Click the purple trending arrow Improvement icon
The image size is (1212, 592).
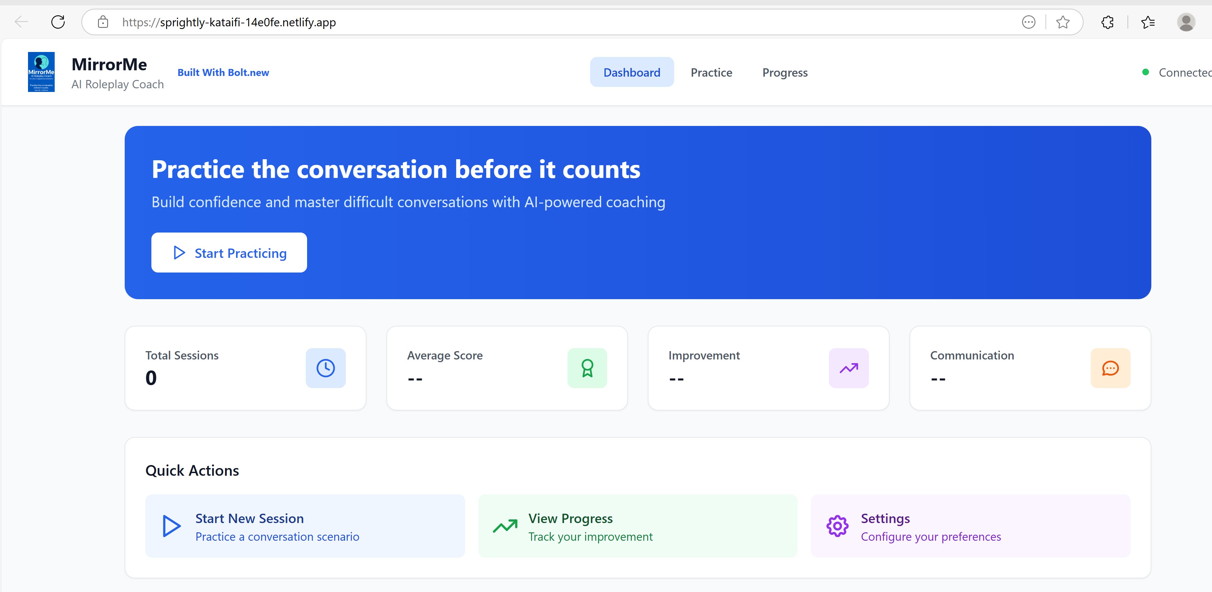[x=848, y=368]
